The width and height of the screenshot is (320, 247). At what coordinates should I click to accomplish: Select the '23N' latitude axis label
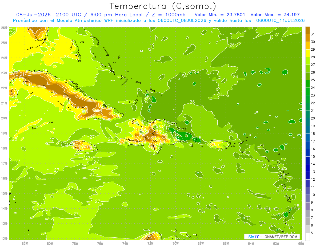tap(4, 73)
